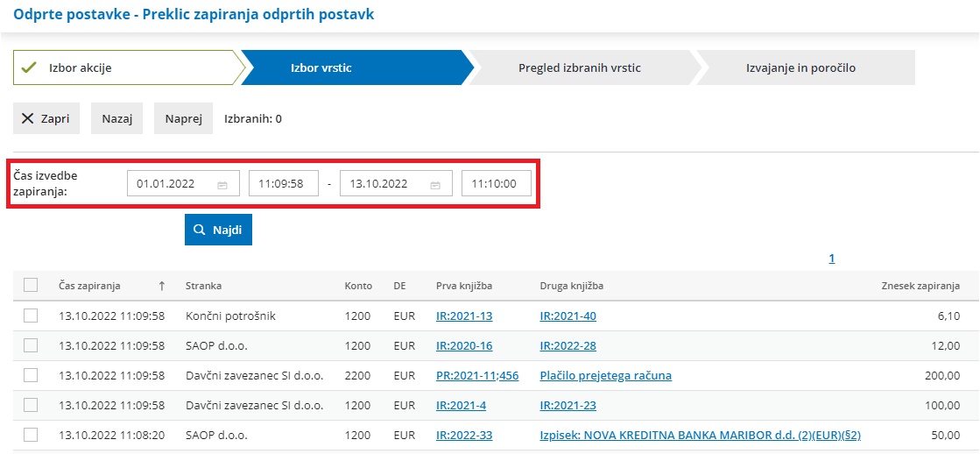Click the Stranka column header
The width and height of the screenshot is (980, 454).
pos(204,286)
